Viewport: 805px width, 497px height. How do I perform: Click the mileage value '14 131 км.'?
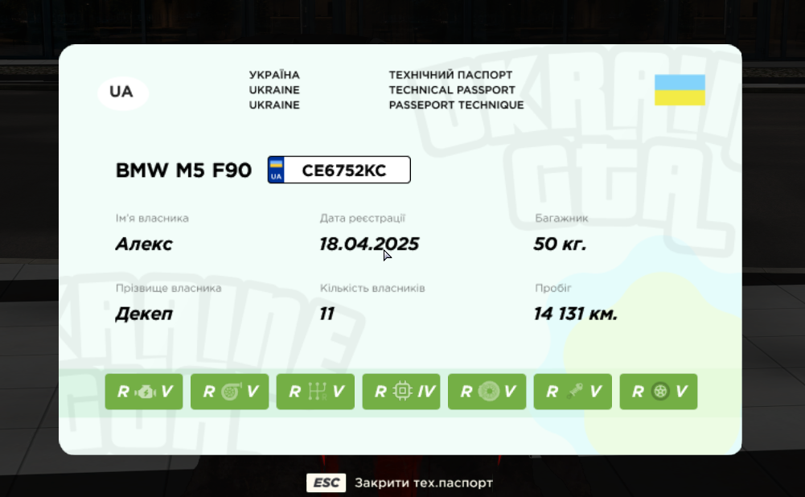tap(576, 314)
